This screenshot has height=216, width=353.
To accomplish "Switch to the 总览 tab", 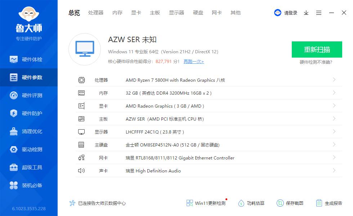I will click(74, 13).
